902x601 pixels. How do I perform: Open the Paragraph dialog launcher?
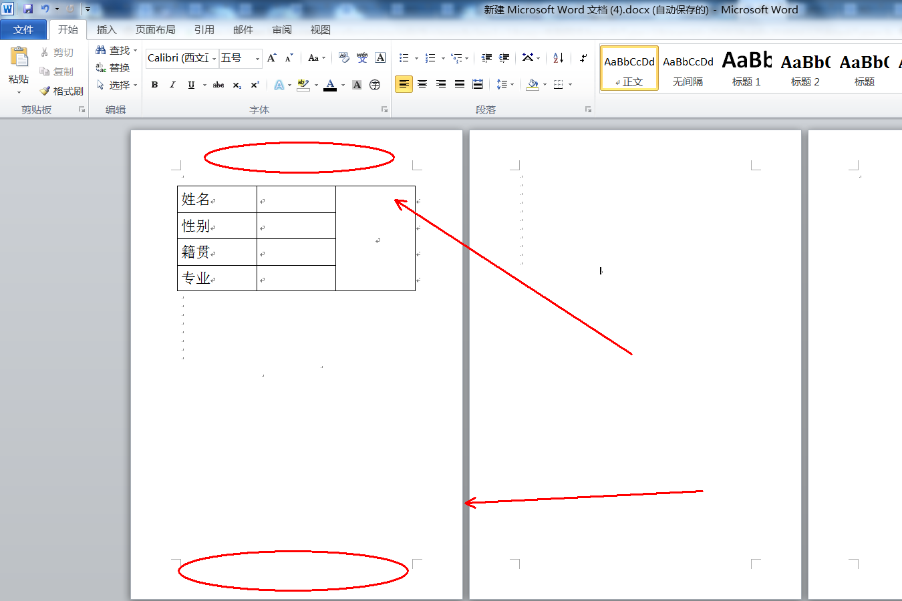pos(588,110)
